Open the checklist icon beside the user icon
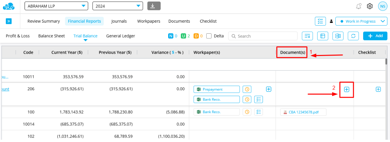 coord(320,21)
